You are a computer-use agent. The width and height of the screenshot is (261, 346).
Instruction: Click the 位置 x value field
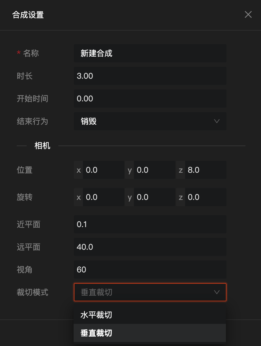(103, 170)
